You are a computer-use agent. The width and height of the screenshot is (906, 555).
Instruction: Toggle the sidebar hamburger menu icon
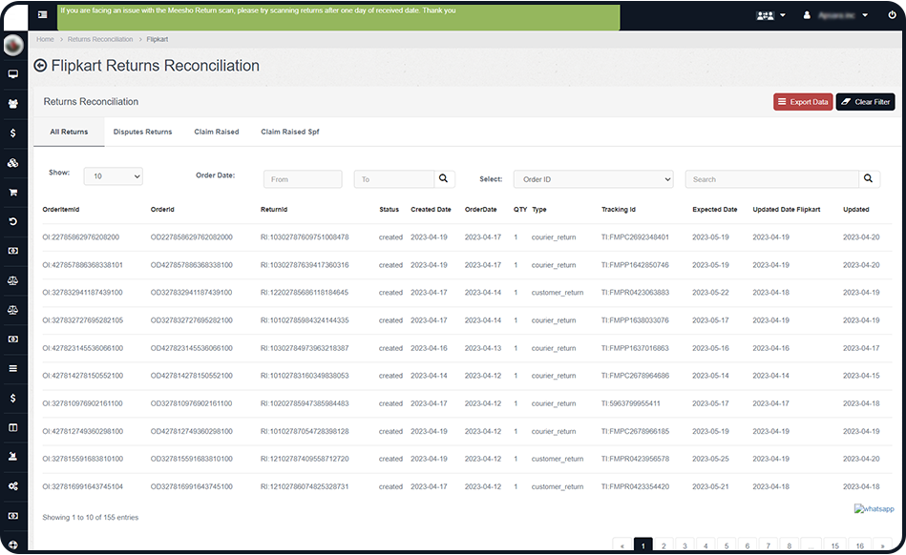pyautogui.click(x=43, y=15)
